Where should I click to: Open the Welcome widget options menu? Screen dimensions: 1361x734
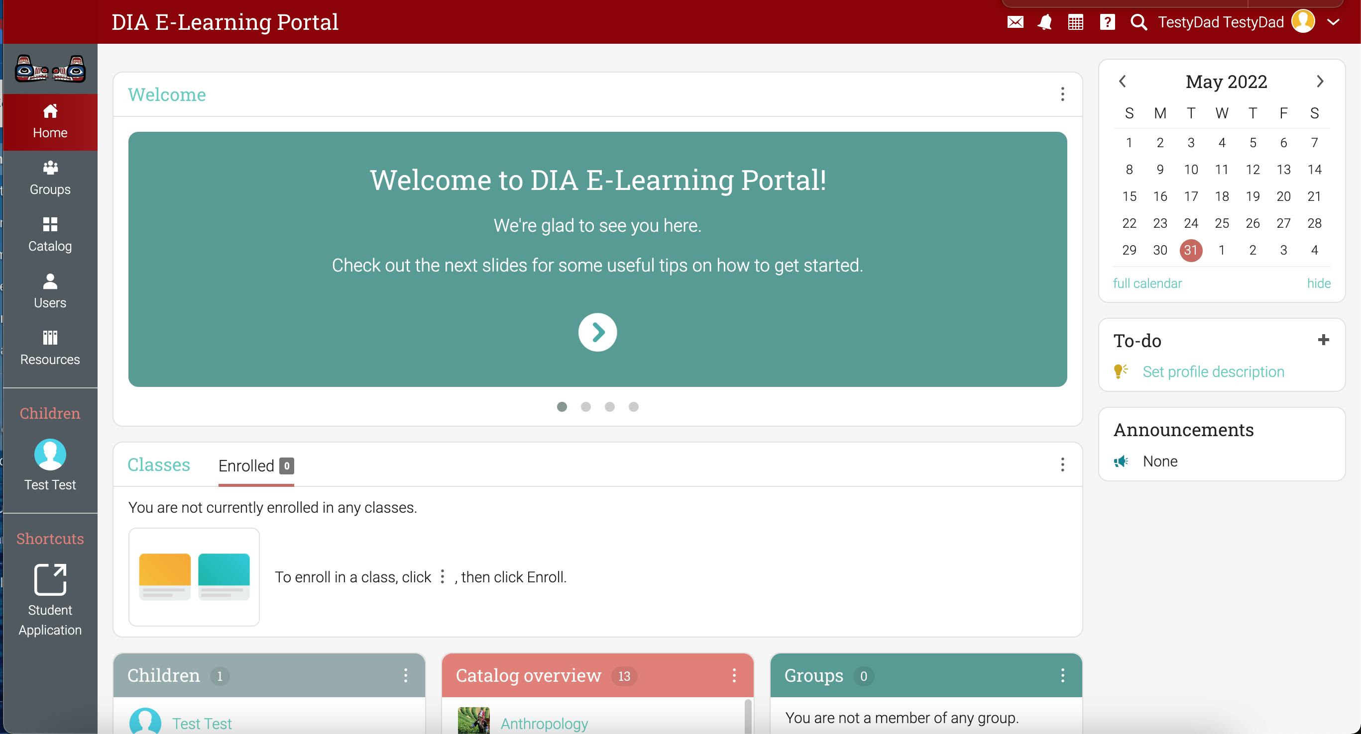click(x=1062, y=94)
